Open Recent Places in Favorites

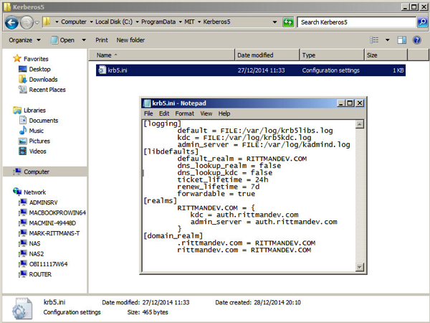click(47, 90)
